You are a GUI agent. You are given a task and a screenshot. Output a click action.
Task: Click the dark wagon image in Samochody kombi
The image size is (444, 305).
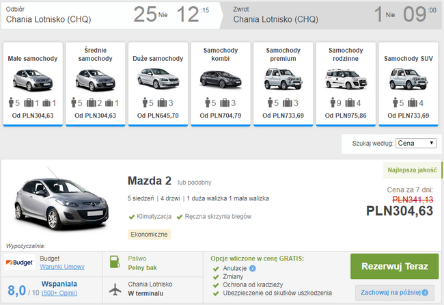pyautogui.click(x=221, y=79)
